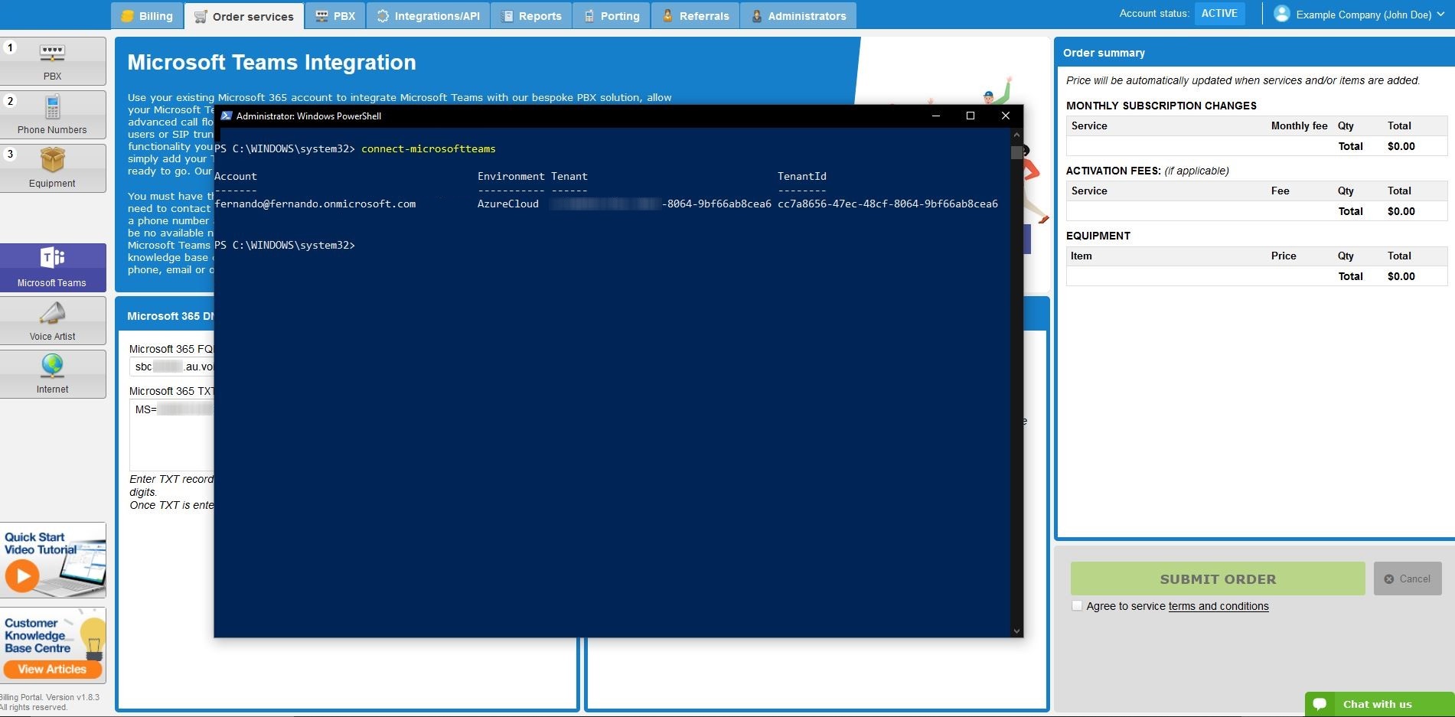Click the PowerShell scrollbar down arrow
The image size is (1455, 717).
[x=1016, y=631]
